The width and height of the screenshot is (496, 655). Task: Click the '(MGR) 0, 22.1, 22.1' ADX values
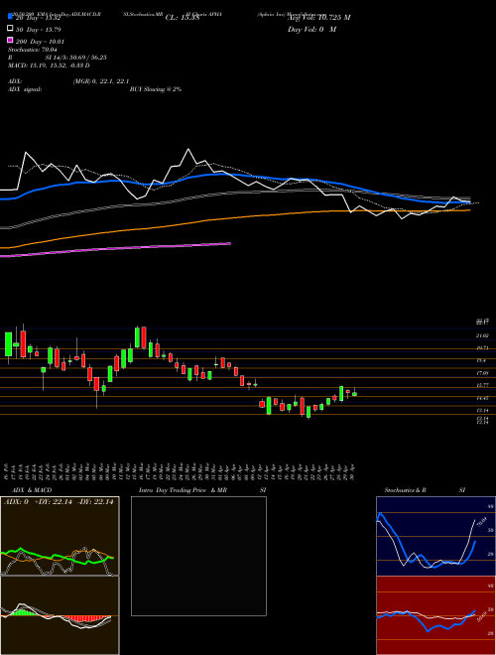[101, 81]
